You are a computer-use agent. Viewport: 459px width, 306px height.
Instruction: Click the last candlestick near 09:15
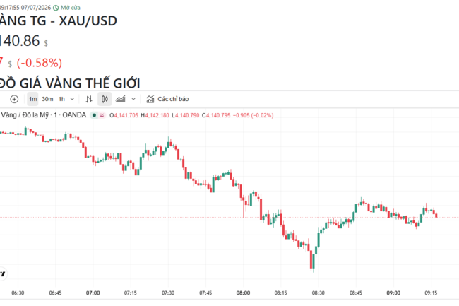pos(436,216)
